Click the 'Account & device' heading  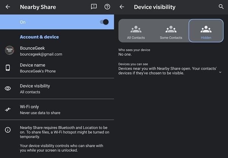click(40, 37)
